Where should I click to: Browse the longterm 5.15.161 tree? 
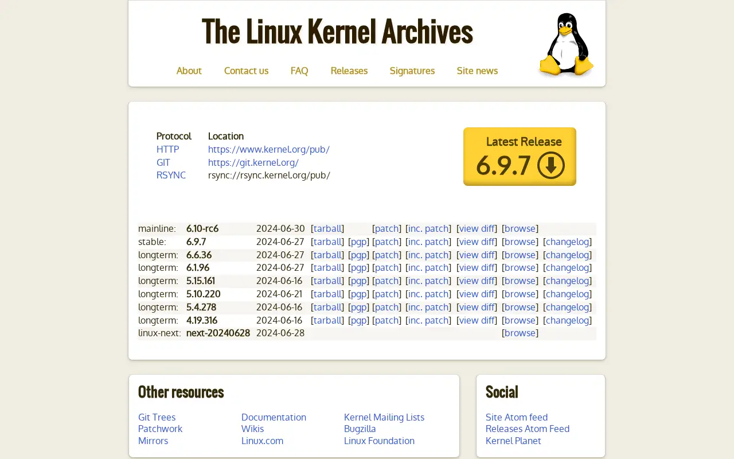520,281
